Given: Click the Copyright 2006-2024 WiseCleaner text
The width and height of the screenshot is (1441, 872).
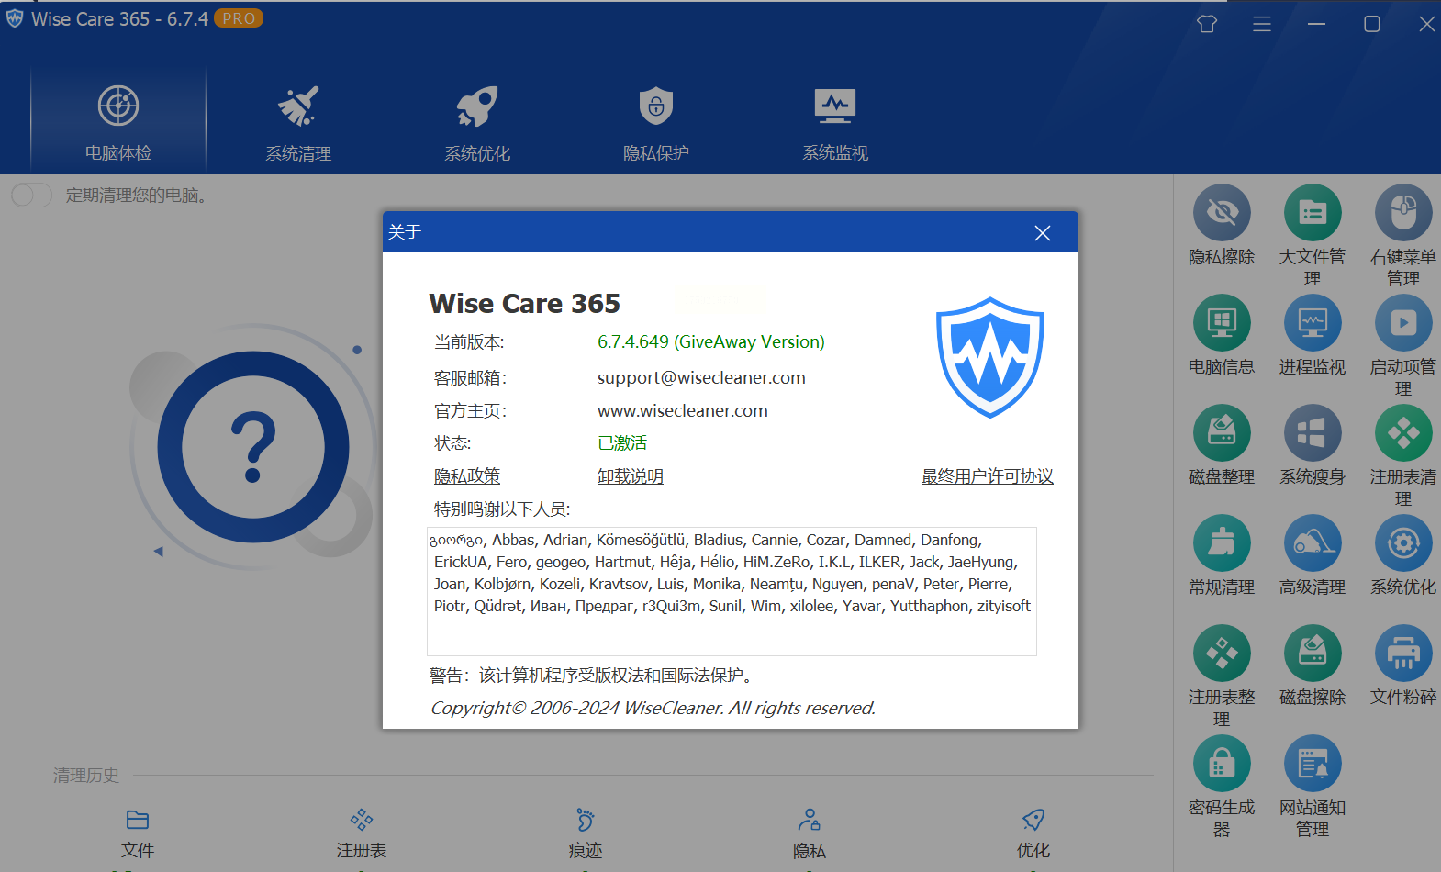Looking at the screenshot, I should (x=653, y=708).
